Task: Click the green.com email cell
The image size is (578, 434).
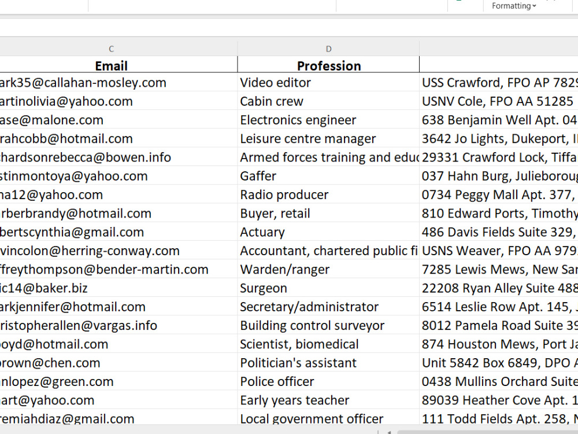Action: click(118, 381)
